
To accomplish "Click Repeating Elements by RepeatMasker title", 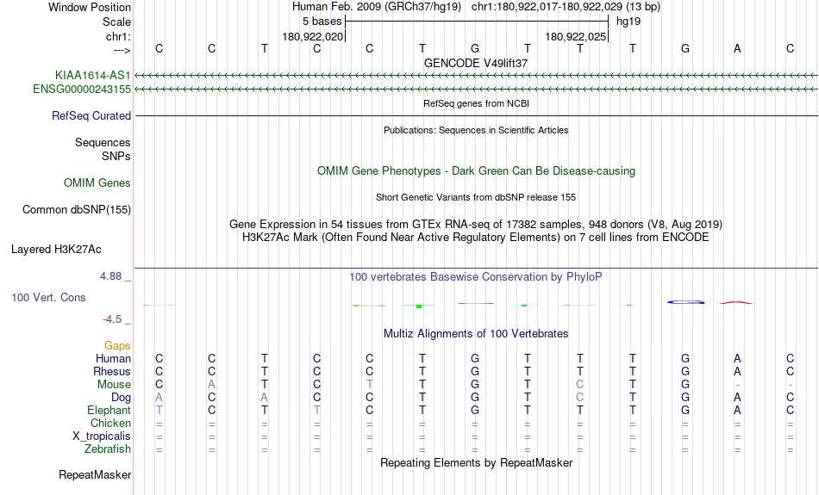I will coord(477,463).
